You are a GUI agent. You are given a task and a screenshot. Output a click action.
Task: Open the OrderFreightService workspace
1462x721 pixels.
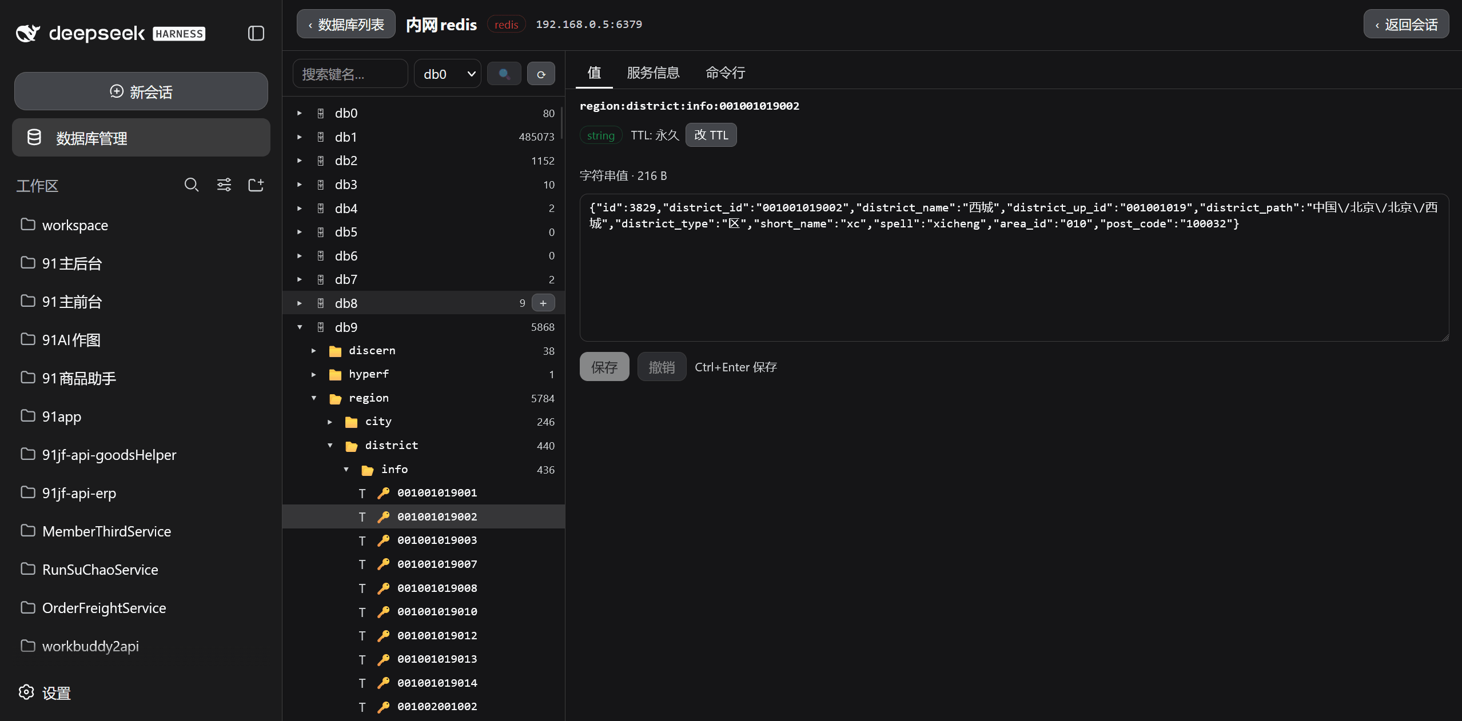pyautogui.click(x=141, y=608)
